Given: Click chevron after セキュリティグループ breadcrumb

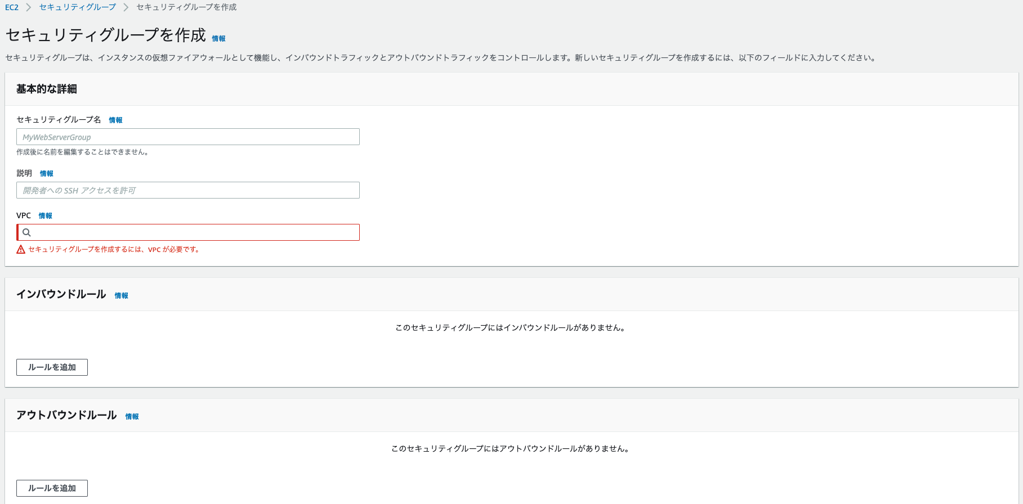Looking at the screenshot, I should (x=126, y=7).
